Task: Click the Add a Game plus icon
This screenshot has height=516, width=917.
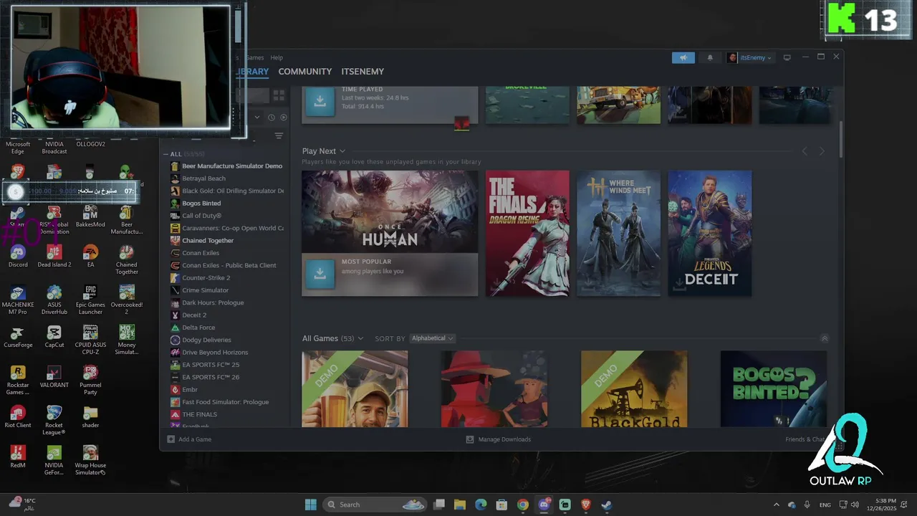Action: (x=171, y=439)
